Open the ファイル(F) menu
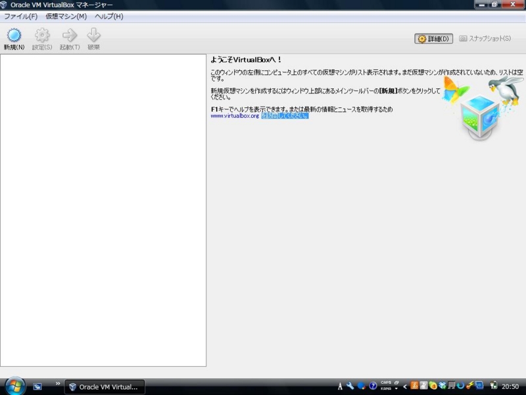The width and height of the screenshot is (526, 395). pyautogui.click(x=20, y=16)
